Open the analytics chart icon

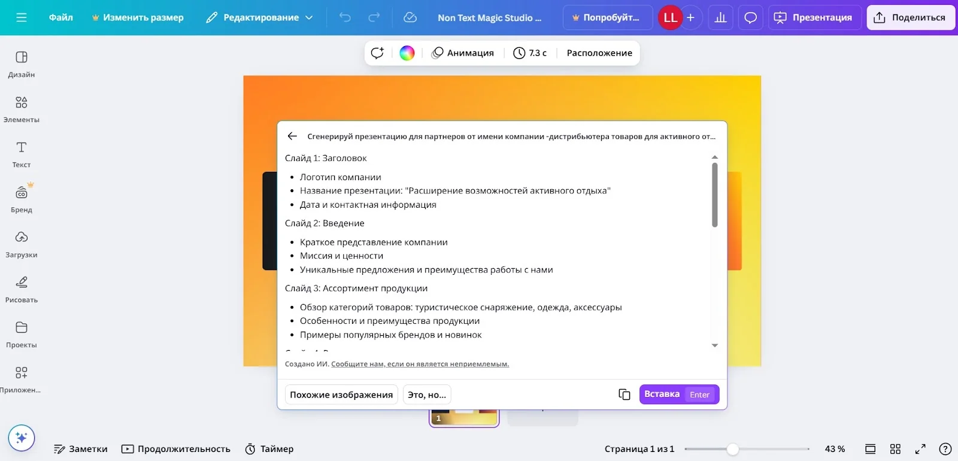point(721,17)
